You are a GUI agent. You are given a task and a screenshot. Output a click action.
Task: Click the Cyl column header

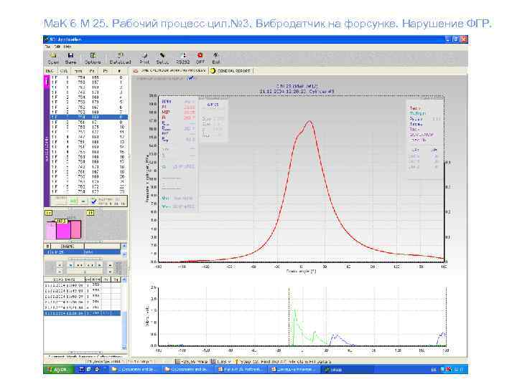63,72
